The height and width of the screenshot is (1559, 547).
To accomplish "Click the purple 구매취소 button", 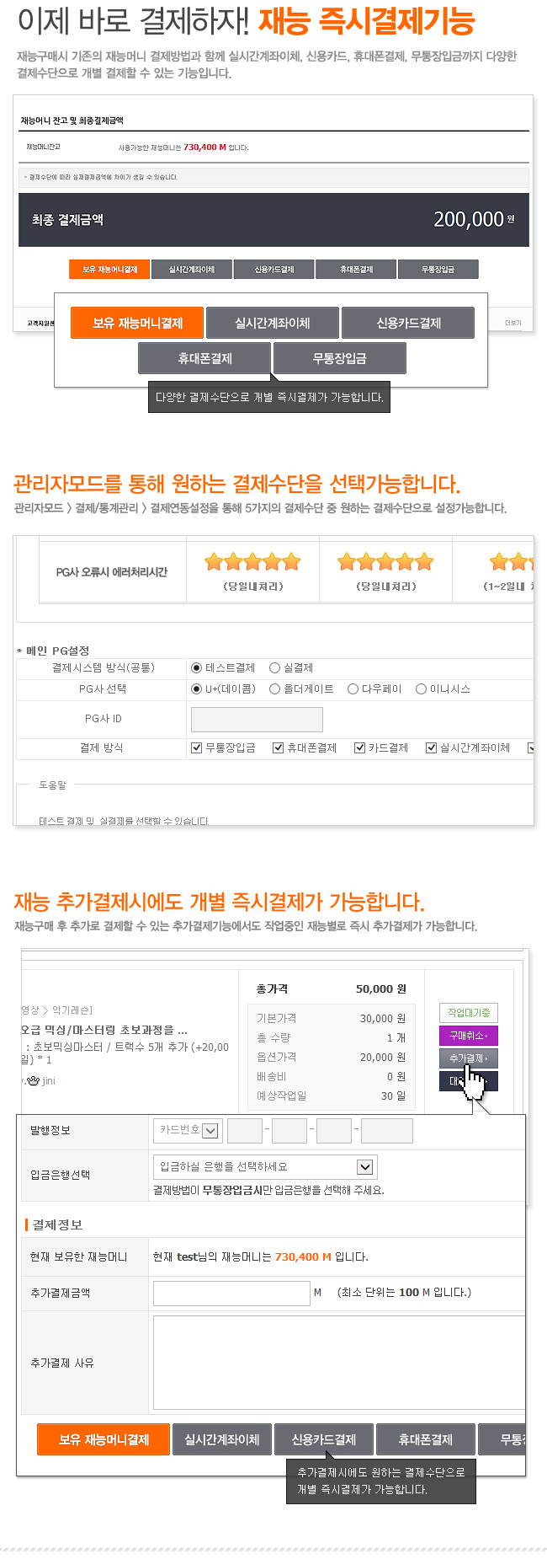I will coord(468,1036).
